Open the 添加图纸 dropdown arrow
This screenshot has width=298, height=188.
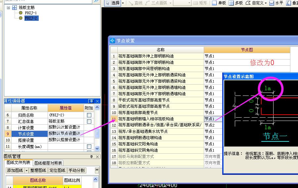(x=26, y=170)
